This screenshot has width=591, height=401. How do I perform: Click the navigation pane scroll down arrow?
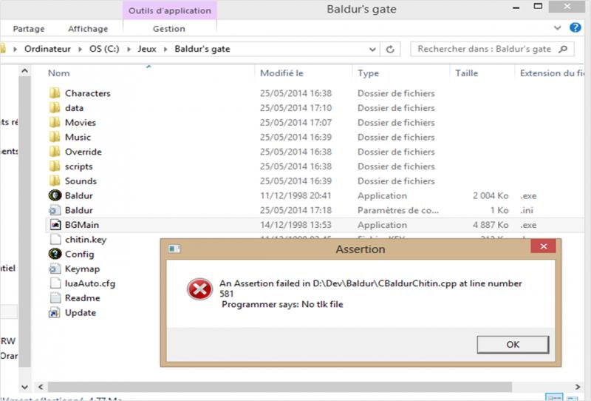click(24, 387)
